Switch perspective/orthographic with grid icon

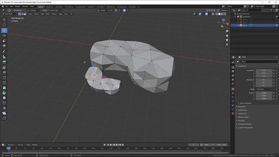pyautogui.click(x=227, y=44)
